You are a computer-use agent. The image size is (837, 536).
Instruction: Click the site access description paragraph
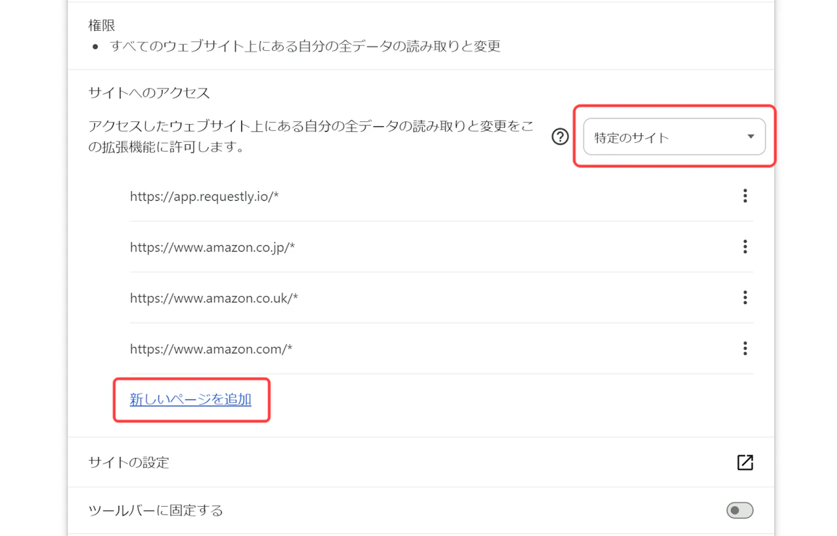pos(310,137)
